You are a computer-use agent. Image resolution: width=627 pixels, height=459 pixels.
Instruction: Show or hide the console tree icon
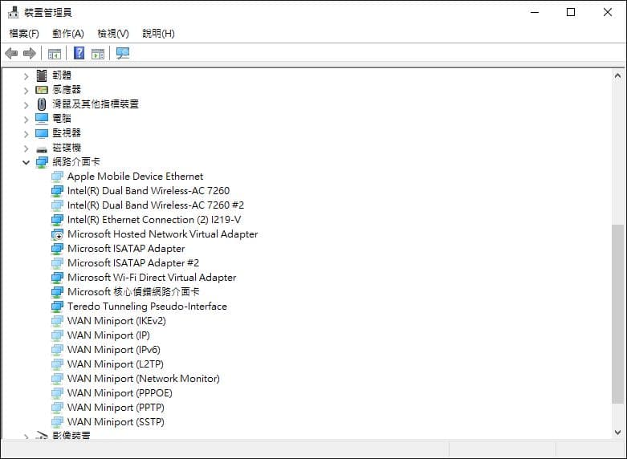pyautogui.click(x=55, y=53)
